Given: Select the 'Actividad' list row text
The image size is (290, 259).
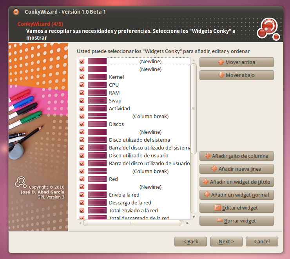Looking at the screenshot, I should (119, 108).
